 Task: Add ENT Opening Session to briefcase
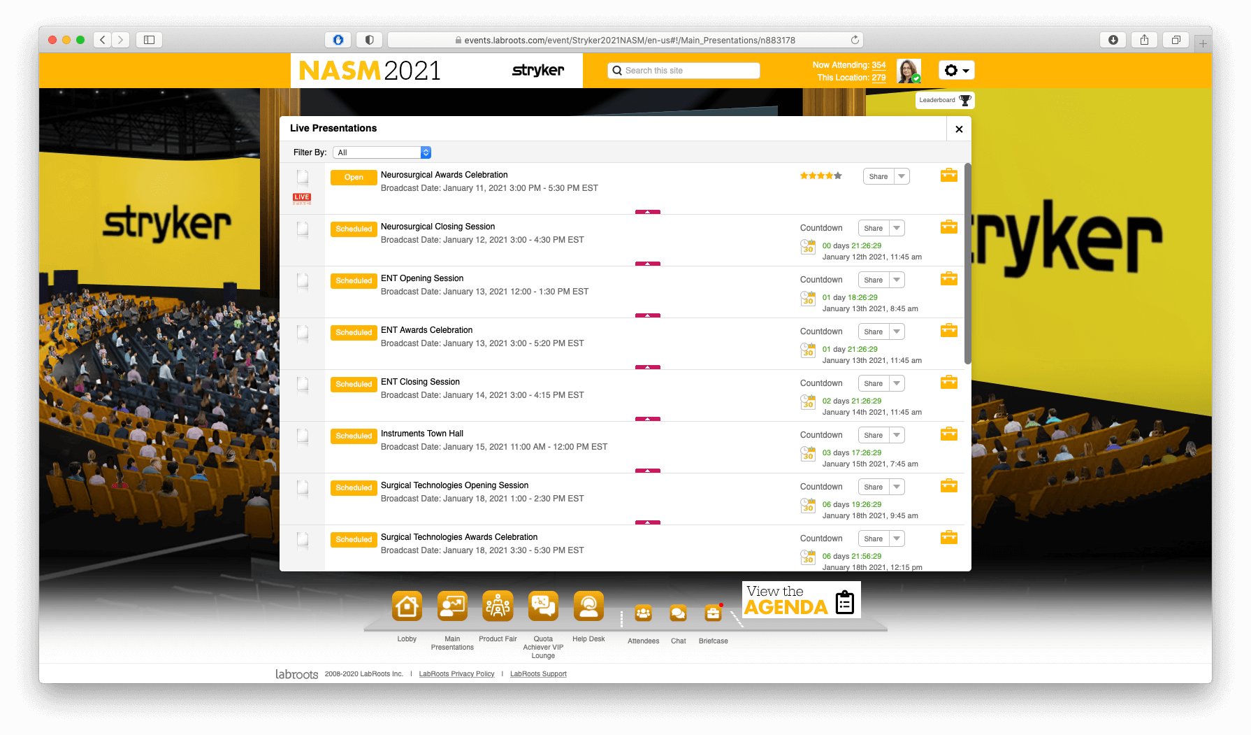949,278
